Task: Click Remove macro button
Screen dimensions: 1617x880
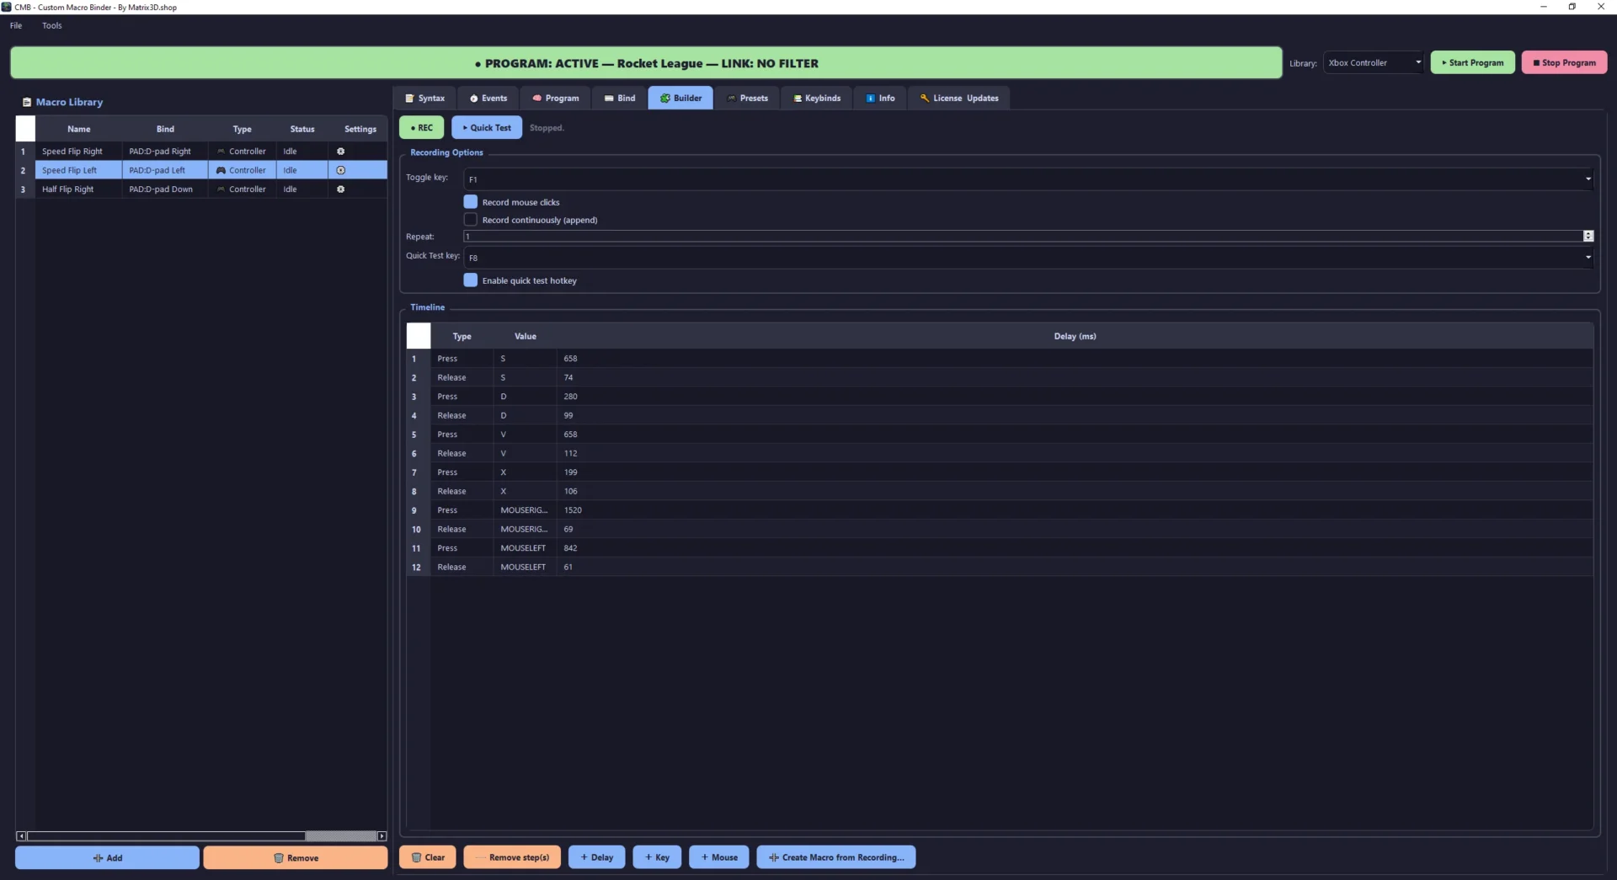Action: 296,857
